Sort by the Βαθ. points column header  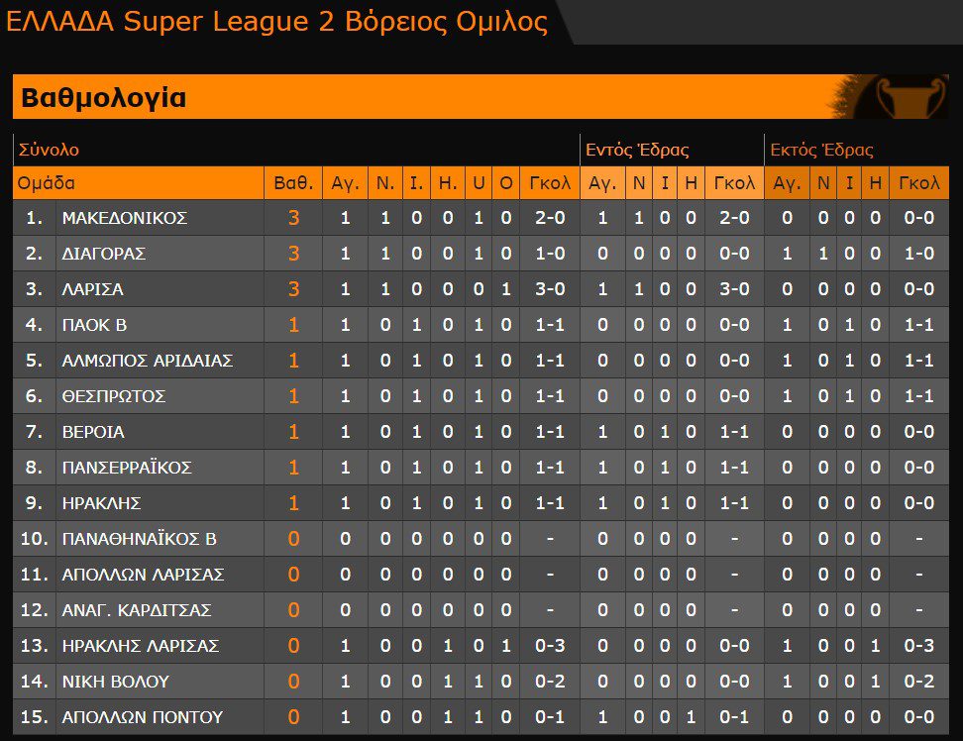click(293, 183)
